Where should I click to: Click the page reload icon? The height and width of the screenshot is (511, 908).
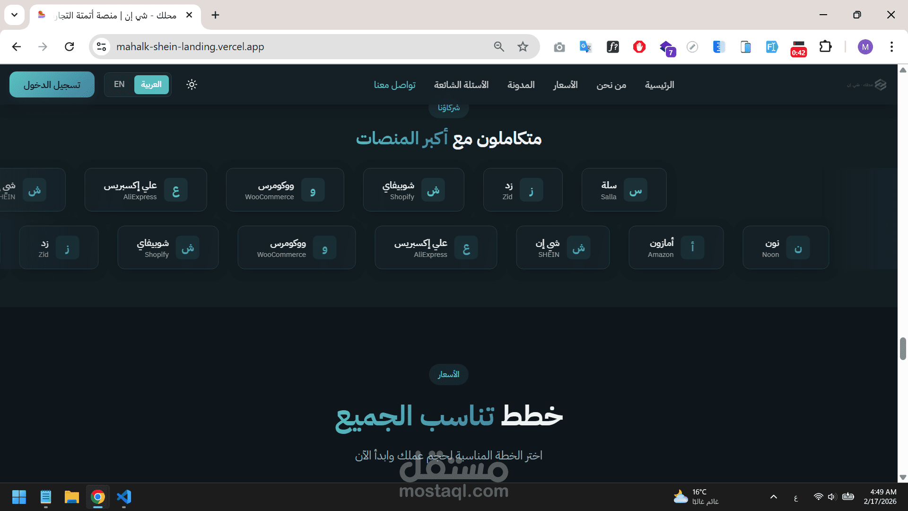click(x=70, y=47)
